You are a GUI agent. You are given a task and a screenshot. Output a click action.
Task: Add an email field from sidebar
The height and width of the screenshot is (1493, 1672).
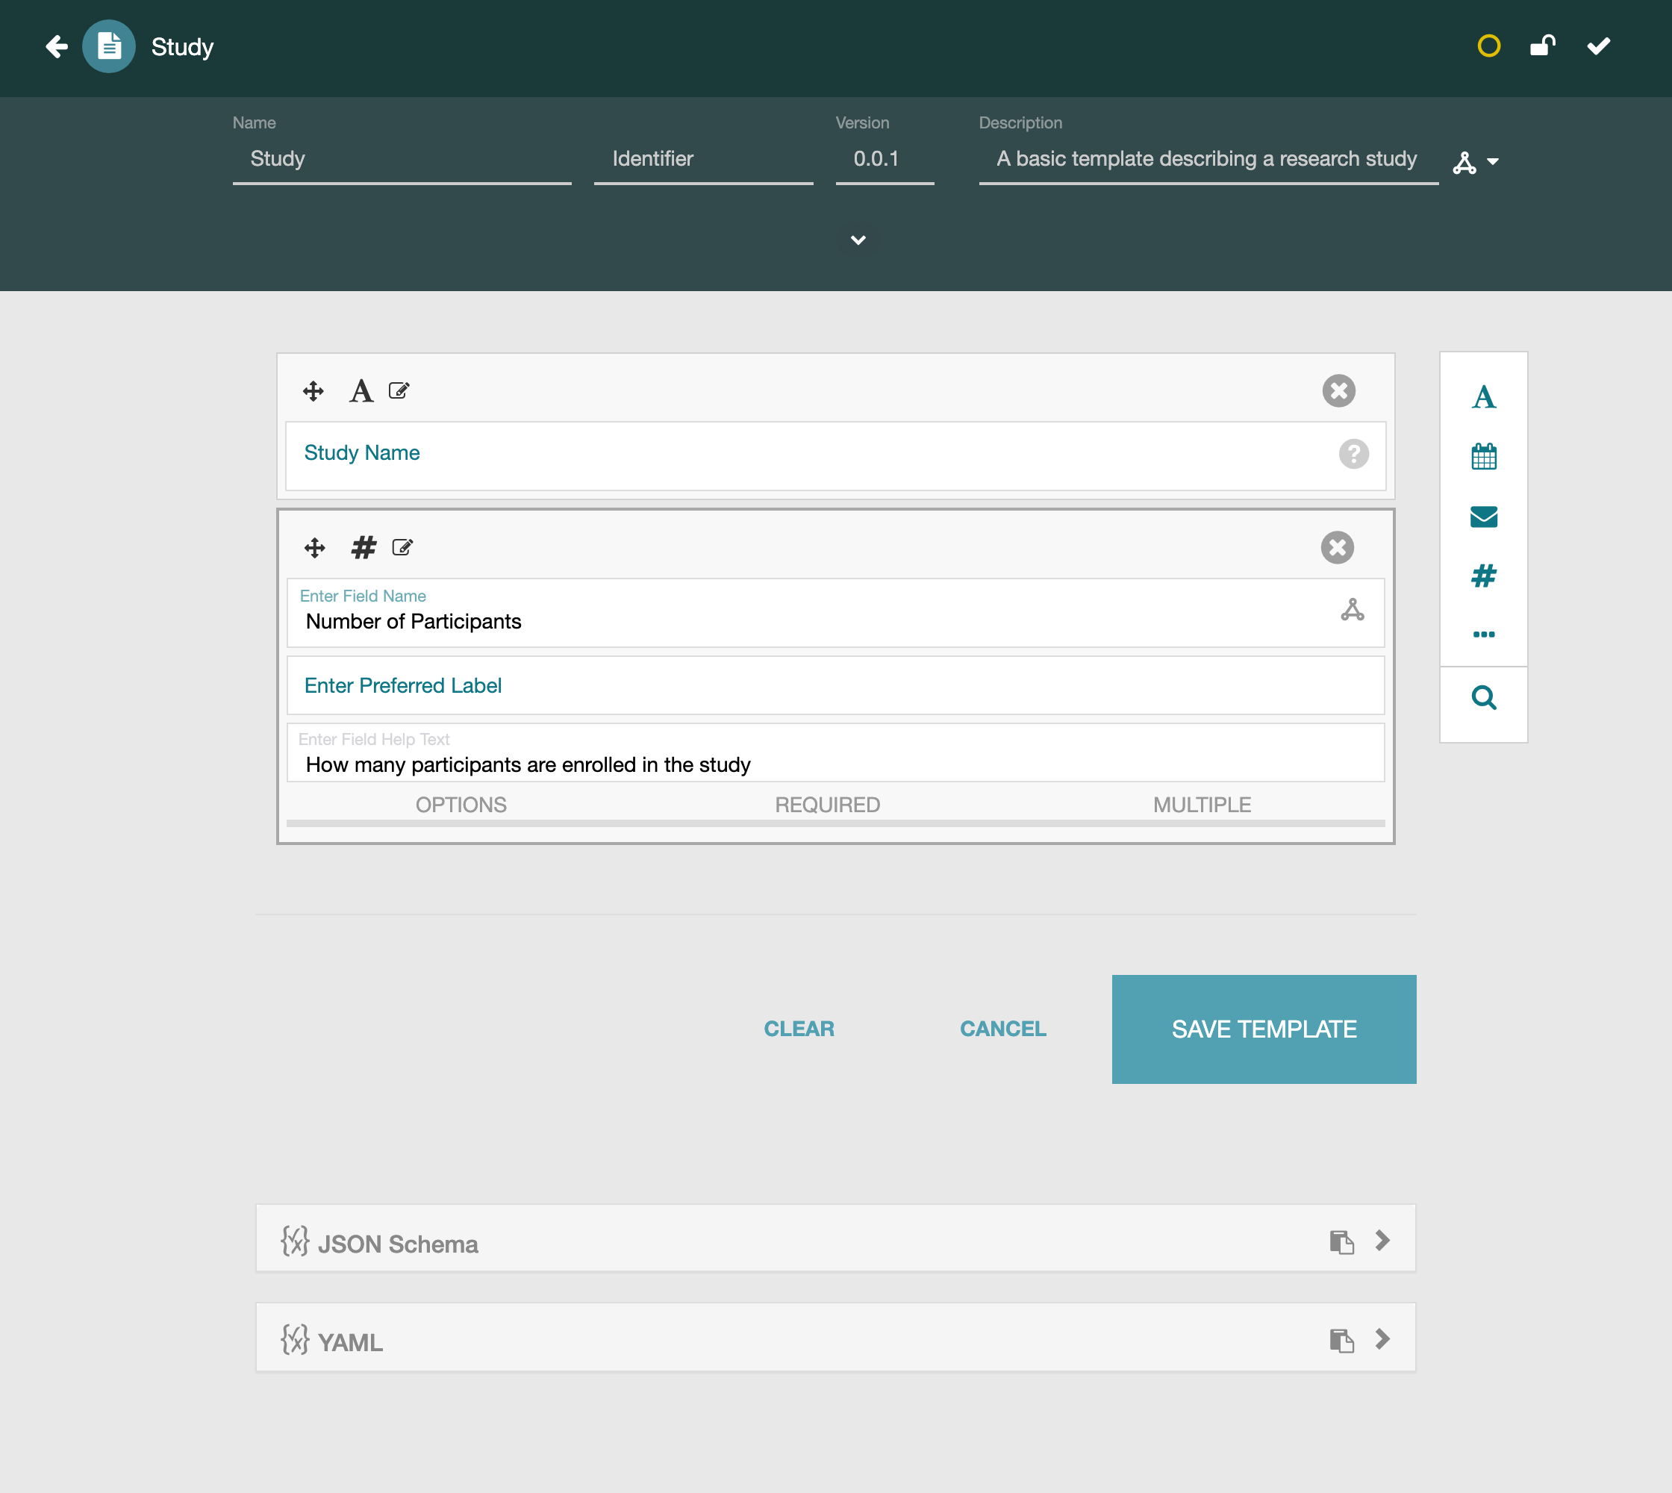(1483, 517)
